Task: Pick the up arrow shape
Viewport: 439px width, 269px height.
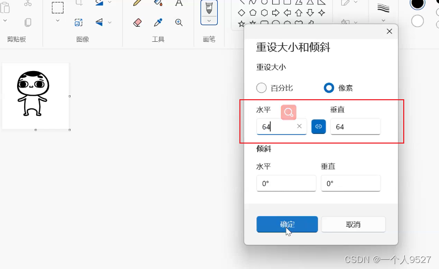Action: coord(299,13)
